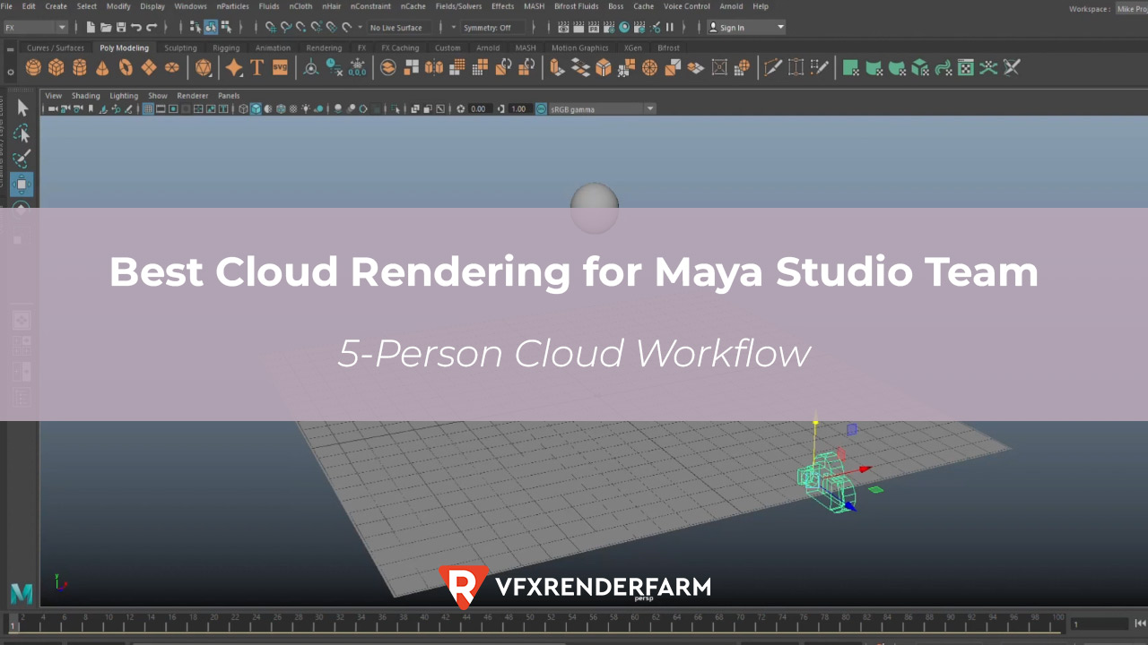Screen dimensions: 1148x645
Task: Click the go-to-start playback button
Action: tap(1141, 623)
